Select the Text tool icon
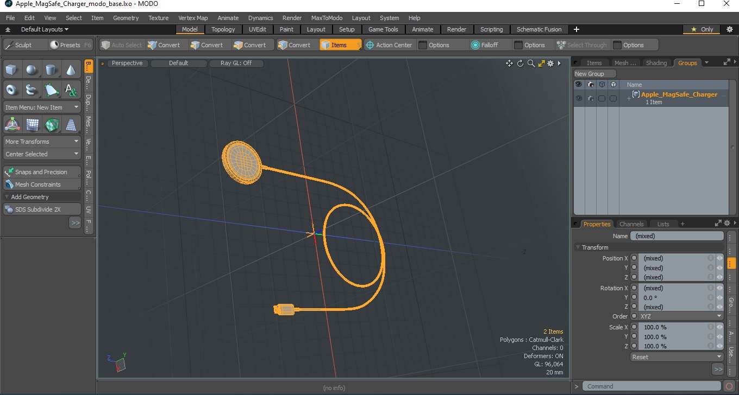Image resolution: width=739 pixels, height=395 pixels. pyautogui.click(x=71, y=90)
